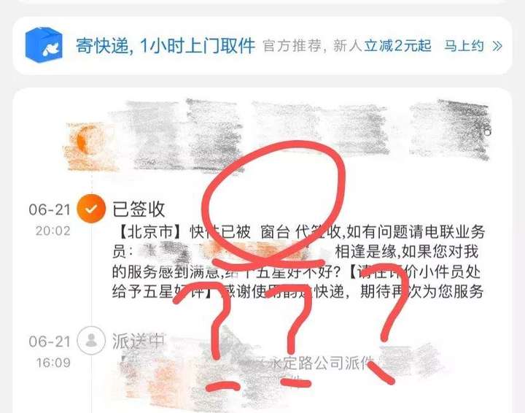Image resolution: width=525 pixels, height=413 pixels.
Task: Select the orange checkmark 已签收 status icon
Action: pyautogui.click(x=91, y=209)
